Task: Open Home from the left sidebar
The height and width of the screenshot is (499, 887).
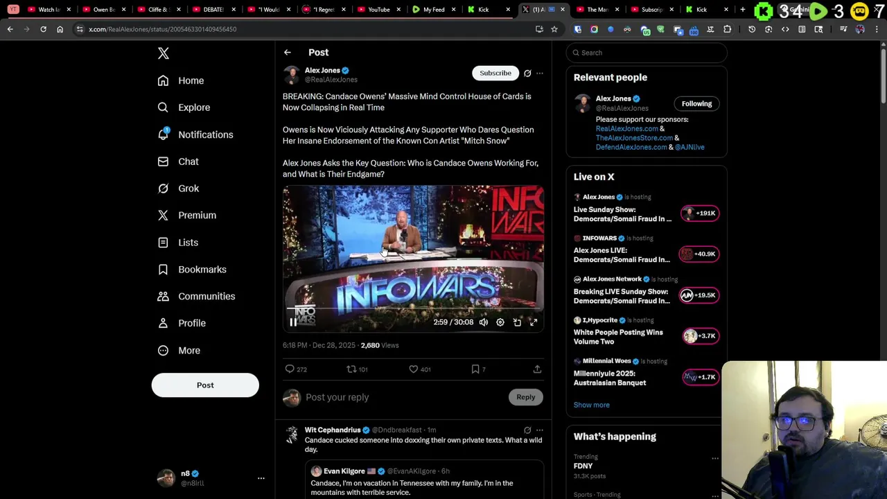Action: [x=181, y=80]
